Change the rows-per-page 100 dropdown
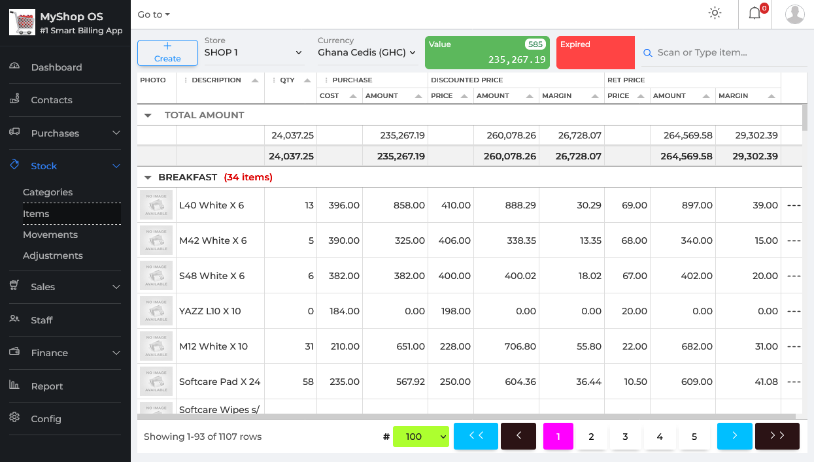814x462 pixels. pos(420,437)
